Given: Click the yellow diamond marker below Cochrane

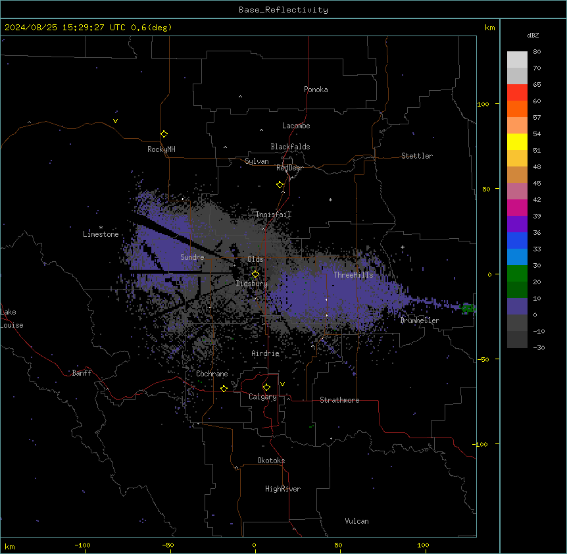Looking at the screenshot, I should 224,388.
